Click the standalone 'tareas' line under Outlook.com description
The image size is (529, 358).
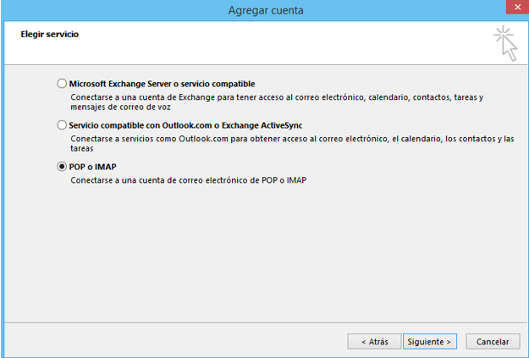point(81,147)
